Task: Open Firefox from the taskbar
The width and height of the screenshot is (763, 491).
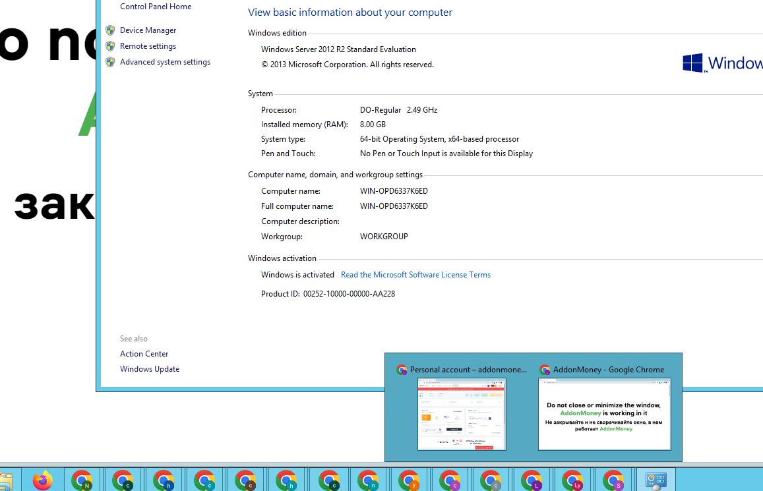Action: [x=42, y=480]
